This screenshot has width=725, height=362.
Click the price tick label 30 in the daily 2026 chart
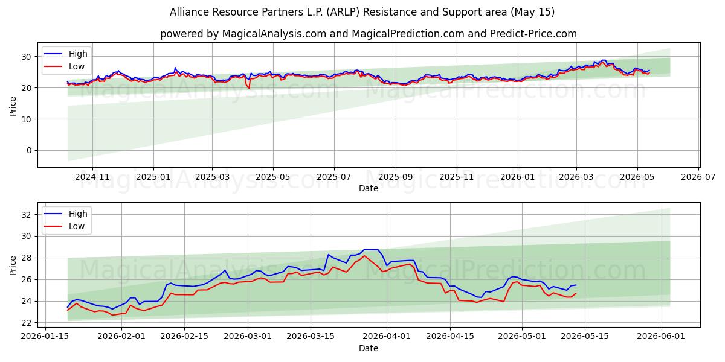tap(28, 236)
